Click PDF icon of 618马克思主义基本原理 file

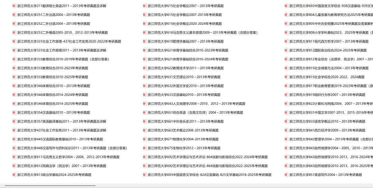(x=145, y=32)
